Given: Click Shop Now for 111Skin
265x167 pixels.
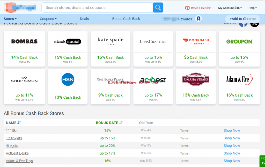Looking at the screenshot, I should click(x=232, y=130).
